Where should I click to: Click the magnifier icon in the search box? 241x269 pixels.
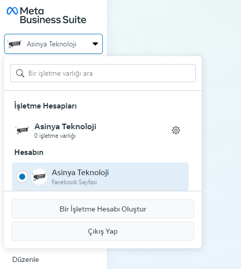point(20,73)
